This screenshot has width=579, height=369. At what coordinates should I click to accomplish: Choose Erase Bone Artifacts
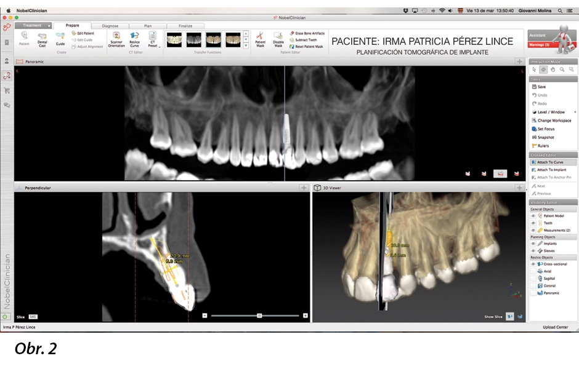pyautogui.click(x=307, y=33)
